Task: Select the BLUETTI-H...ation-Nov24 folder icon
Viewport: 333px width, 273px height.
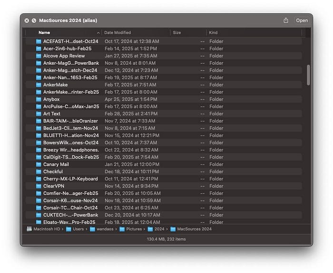Action: (39, 135)
